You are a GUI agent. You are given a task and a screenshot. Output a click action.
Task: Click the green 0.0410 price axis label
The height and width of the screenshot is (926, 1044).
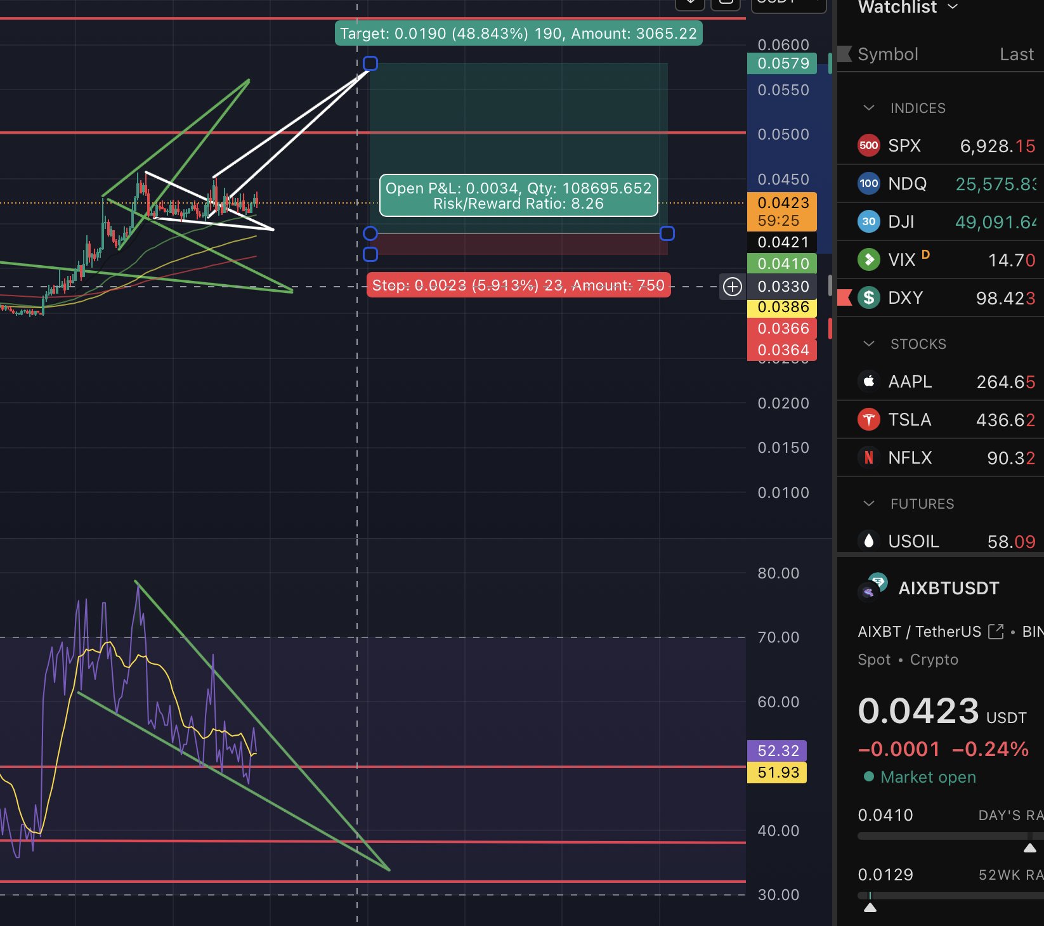[782, 263]
